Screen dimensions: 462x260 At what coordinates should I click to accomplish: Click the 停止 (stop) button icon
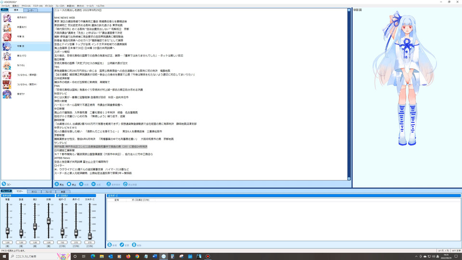pyautogui.click(x=69, y=184)
